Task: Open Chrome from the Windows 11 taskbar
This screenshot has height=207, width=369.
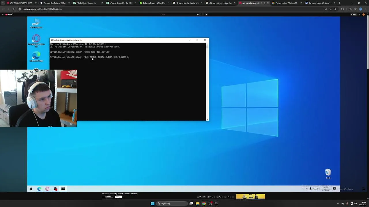Action: pyautogui.click(x=204, y=204)
